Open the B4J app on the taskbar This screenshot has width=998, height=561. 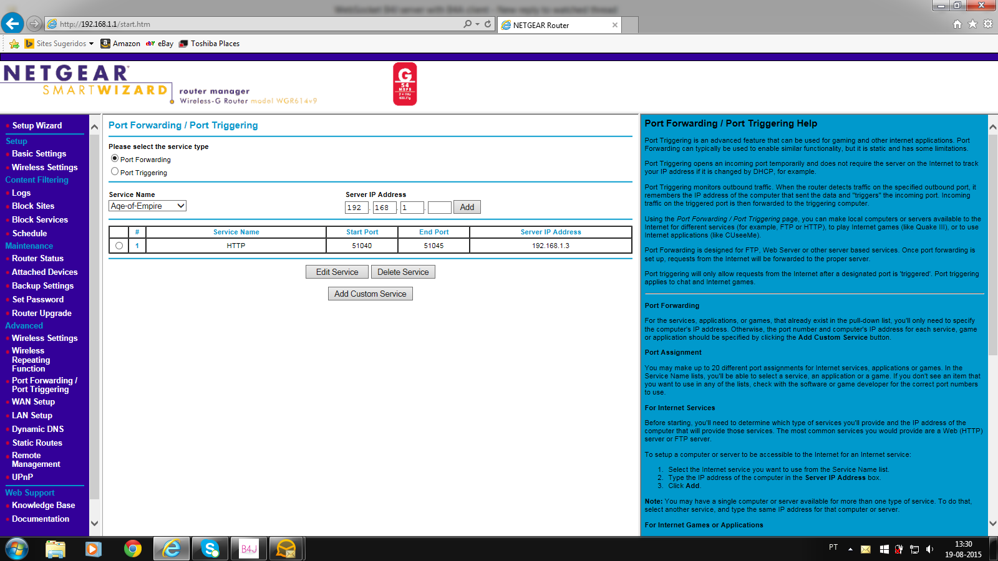(x=249, y=549)
